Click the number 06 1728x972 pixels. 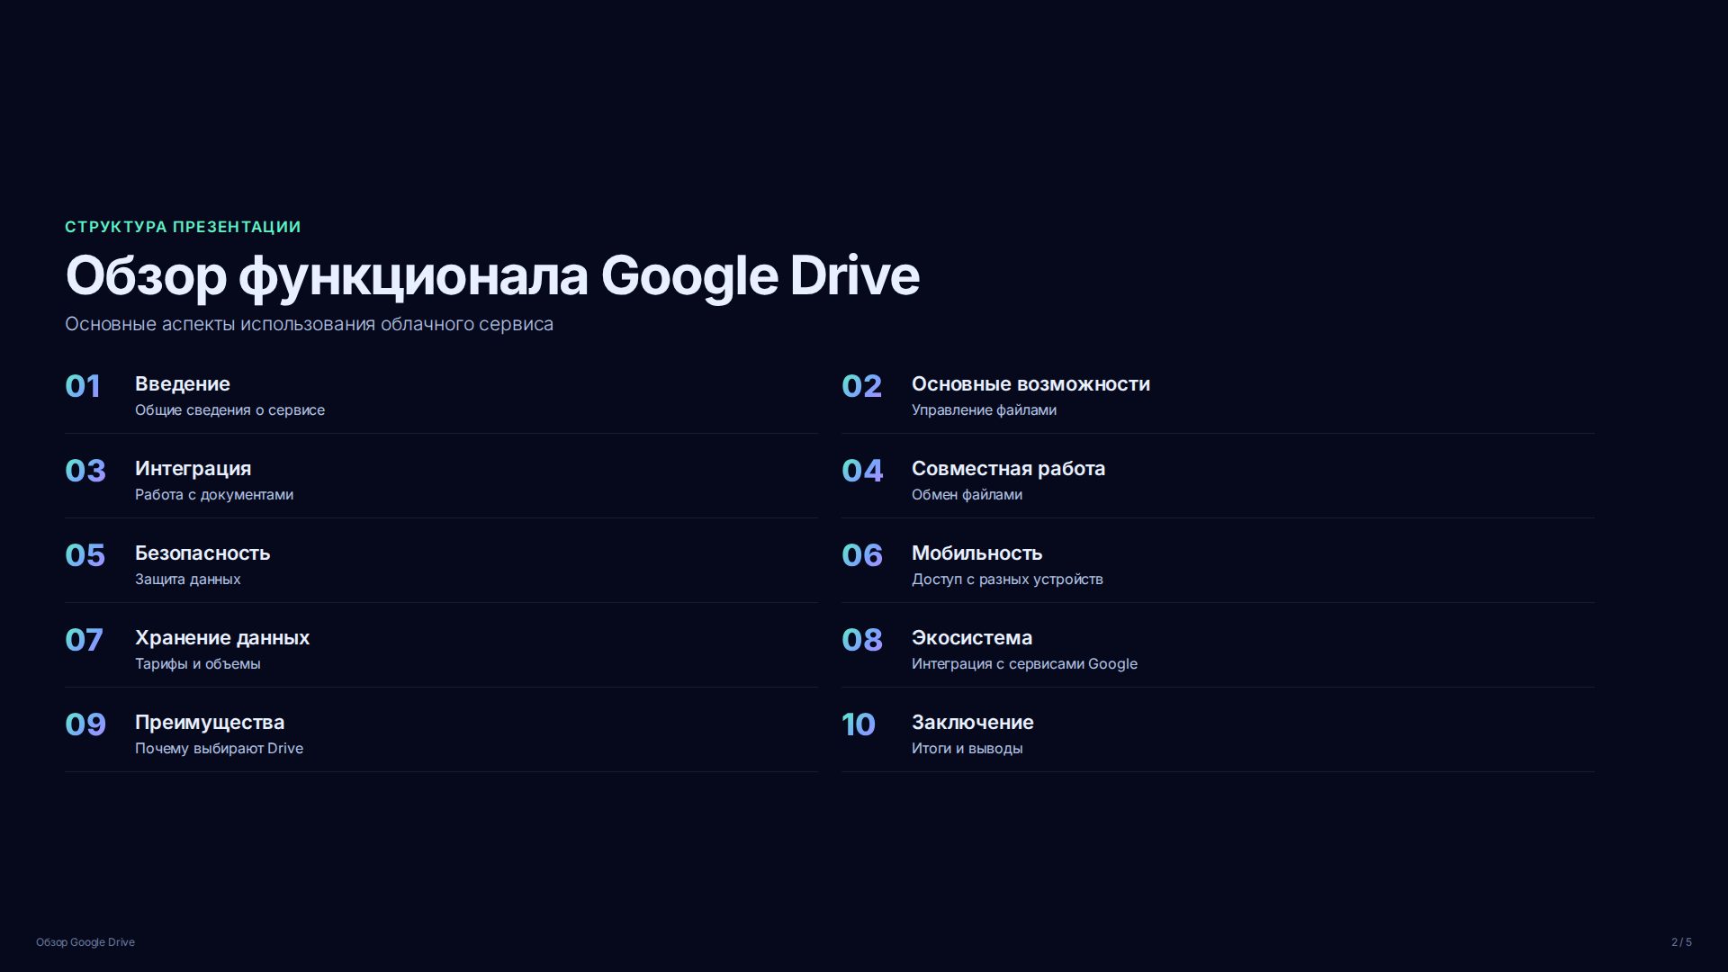[x=862, y=555]
